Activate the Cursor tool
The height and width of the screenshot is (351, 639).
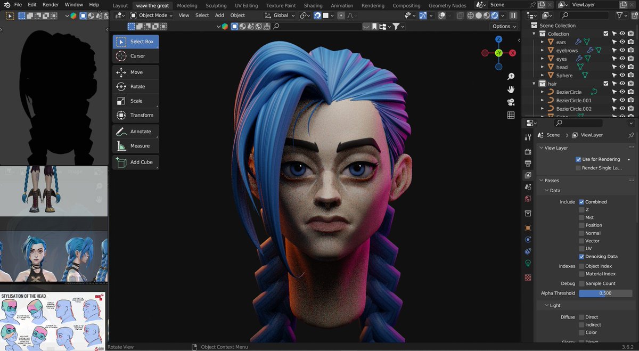(x=136, y=56)
